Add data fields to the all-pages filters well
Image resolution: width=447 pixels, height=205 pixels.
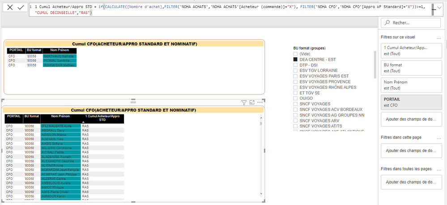[411, 182]
